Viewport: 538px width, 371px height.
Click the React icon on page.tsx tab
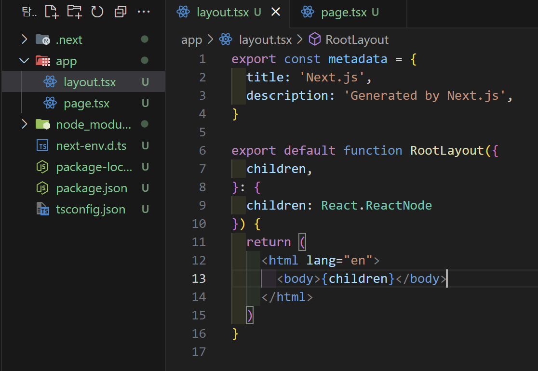(308, 13)
